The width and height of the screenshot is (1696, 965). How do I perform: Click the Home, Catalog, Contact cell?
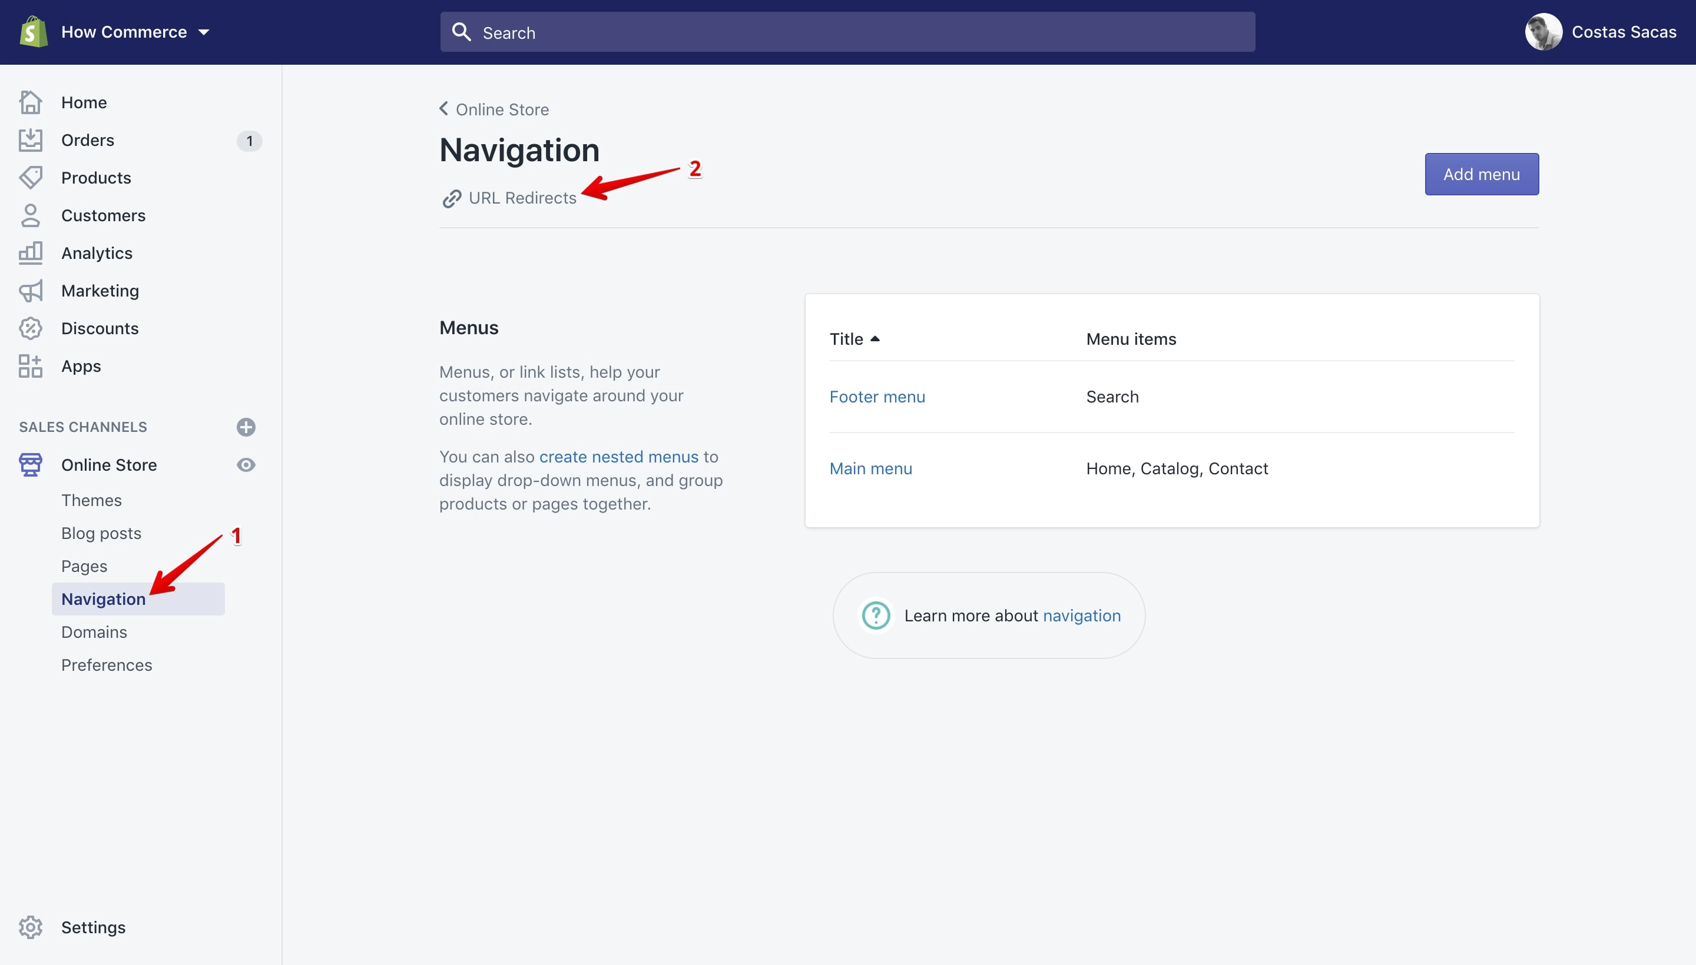1177,468
